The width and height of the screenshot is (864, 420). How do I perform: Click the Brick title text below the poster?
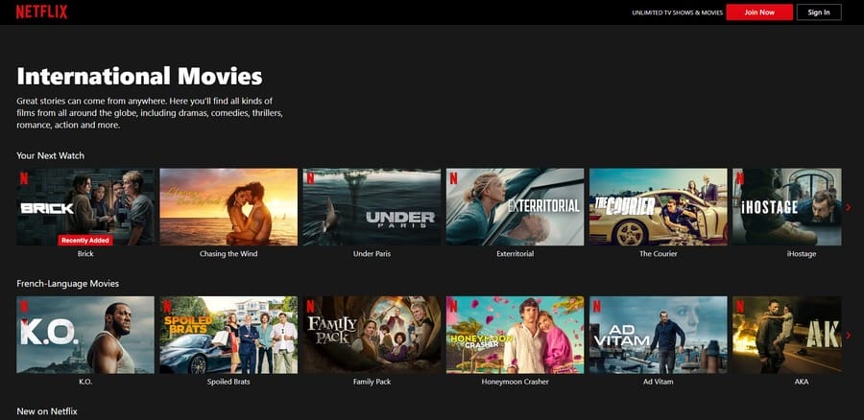[85, 254]
